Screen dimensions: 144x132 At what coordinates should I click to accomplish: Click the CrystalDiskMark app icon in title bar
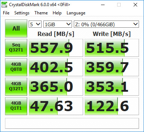coord(4,5)
